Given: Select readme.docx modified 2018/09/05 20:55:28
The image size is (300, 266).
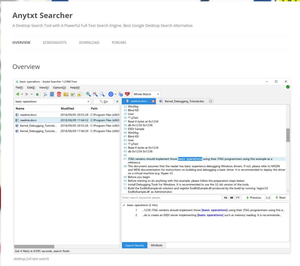Looking at the screenshot, I should (x=67, y=115).
